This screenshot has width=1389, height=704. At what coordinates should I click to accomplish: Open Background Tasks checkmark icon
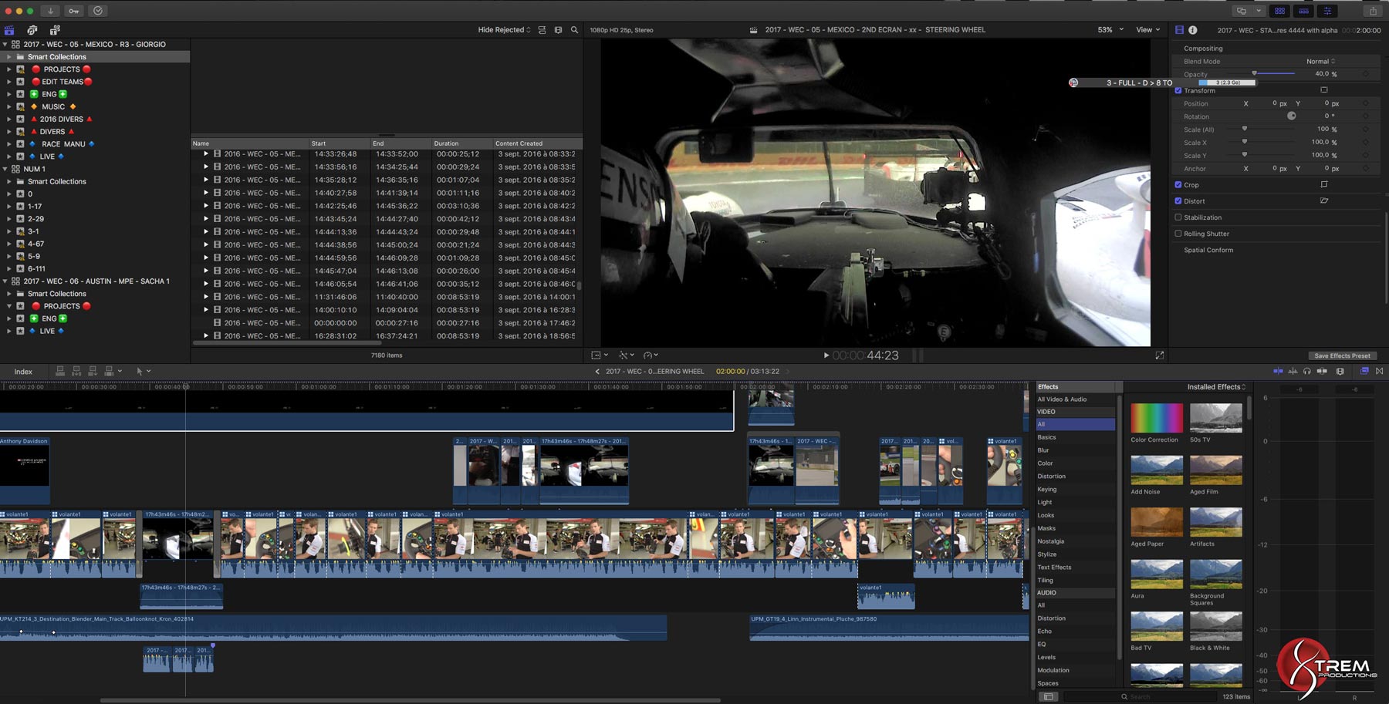[x=98, y=11]
